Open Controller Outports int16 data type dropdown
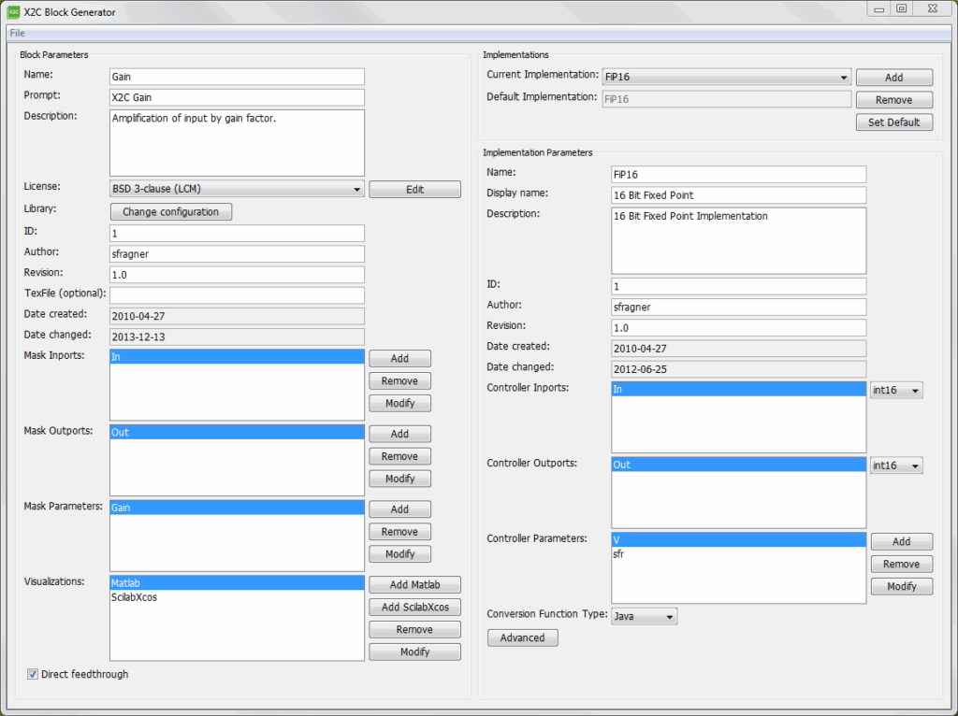 tap(896, 465)
